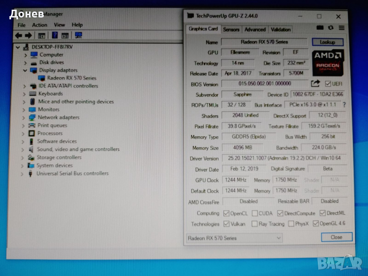Toggle the OpenCL checkbox
Viewport: 368px width, 276px height.
coord(226,213)
